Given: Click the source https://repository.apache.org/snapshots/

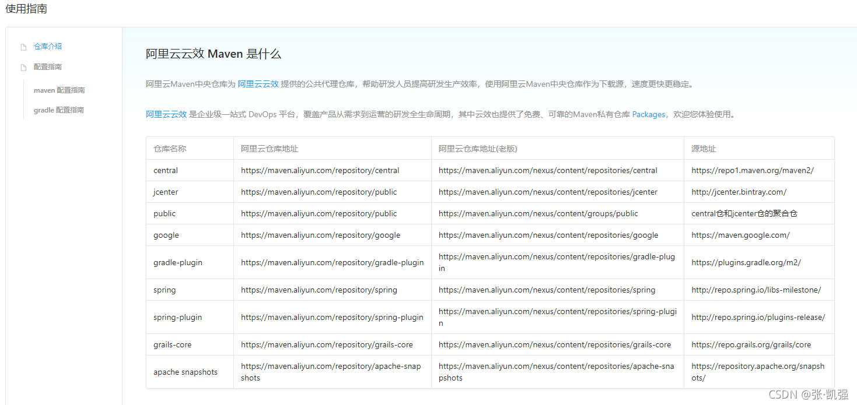Looking at the screenshot, I should click(758, 372).
